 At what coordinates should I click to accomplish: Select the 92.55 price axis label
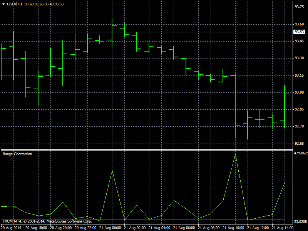click(300, 144)
